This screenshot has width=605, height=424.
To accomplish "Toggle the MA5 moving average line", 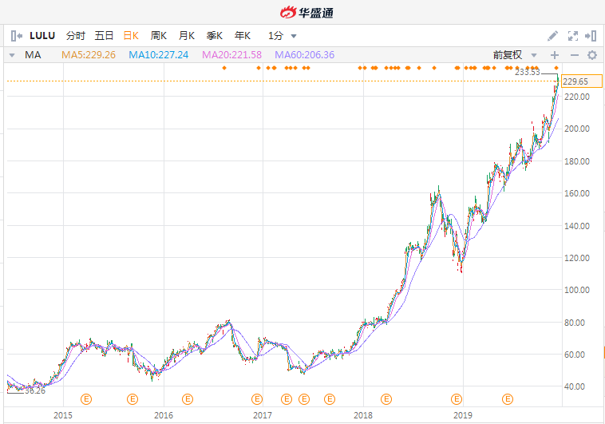I will (x=89, y=55).
